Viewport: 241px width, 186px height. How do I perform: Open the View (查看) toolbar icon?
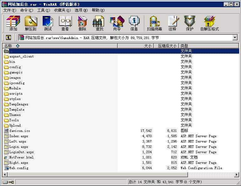65,23
